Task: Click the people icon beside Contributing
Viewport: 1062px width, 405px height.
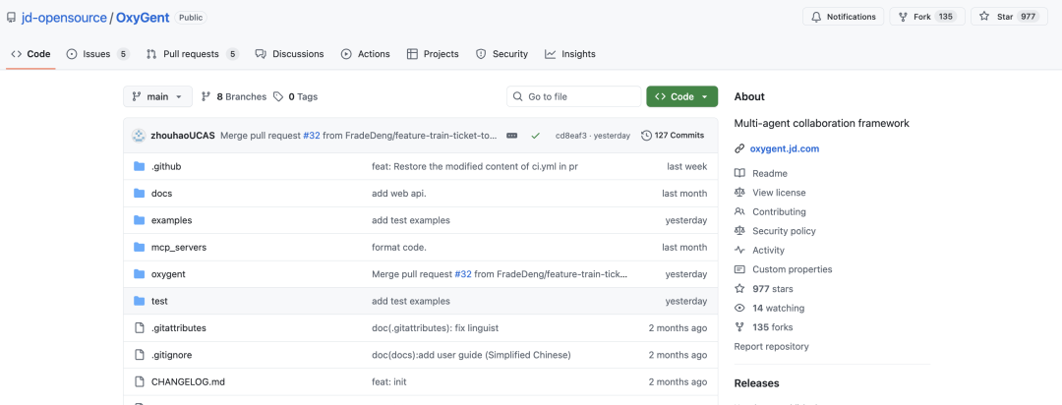Action: click(739, 212)
